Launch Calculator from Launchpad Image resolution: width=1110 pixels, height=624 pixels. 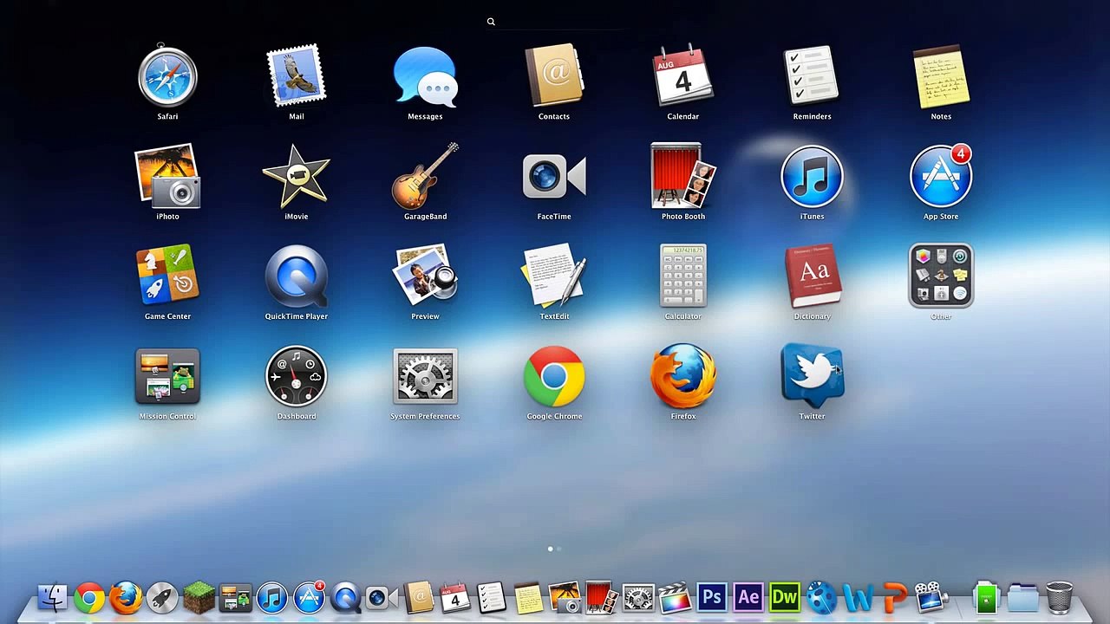683,276
